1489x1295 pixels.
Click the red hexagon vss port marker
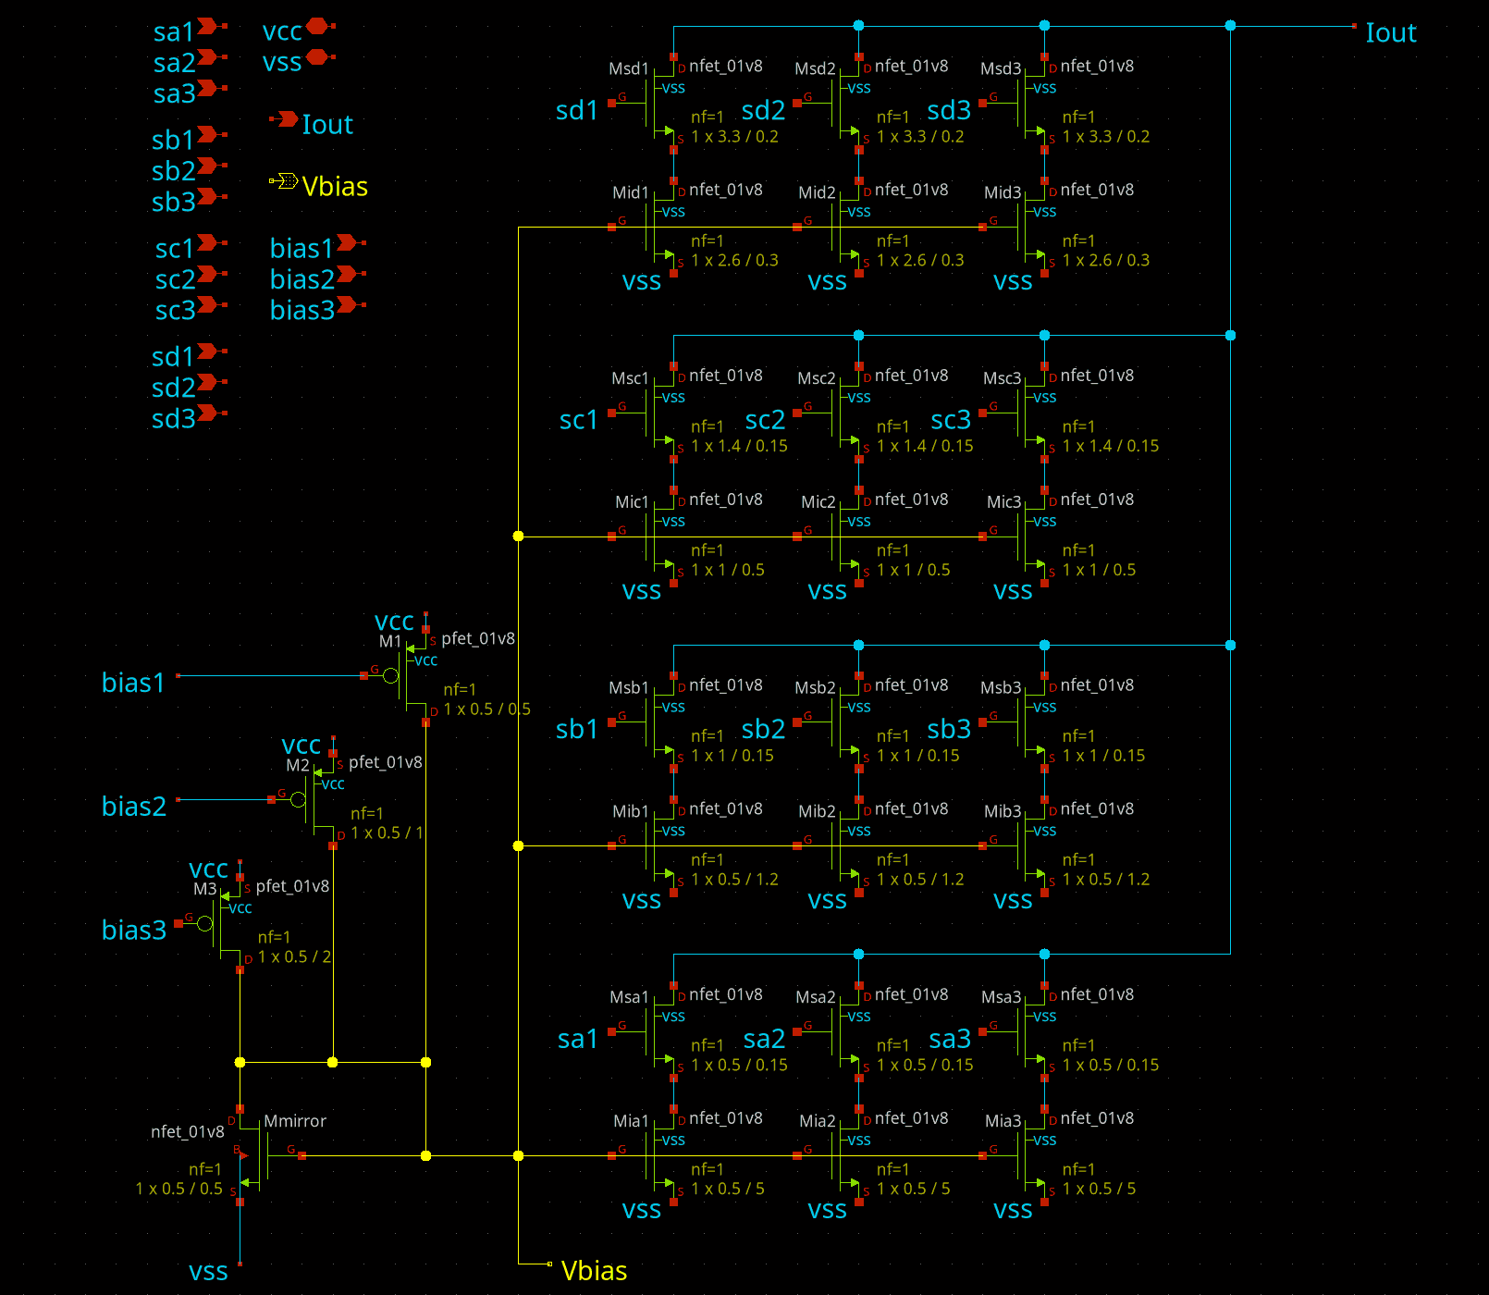pos(317,57)
